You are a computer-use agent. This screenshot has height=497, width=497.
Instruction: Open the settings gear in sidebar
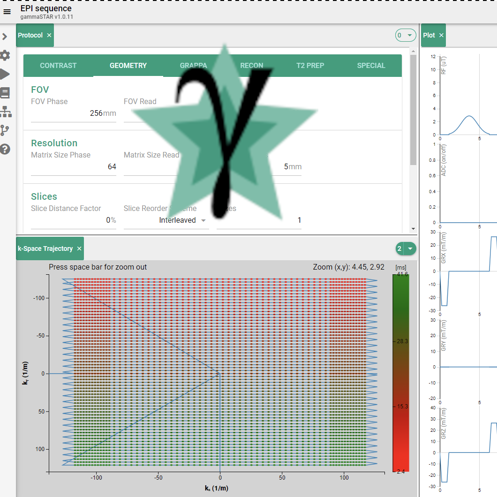(5, 55)
